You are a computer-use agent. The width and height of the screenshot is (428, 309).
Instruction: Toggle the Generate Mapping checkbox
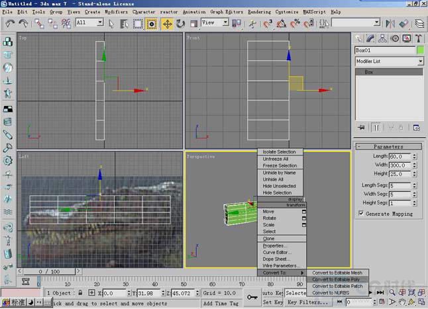[x=361, y=213]
